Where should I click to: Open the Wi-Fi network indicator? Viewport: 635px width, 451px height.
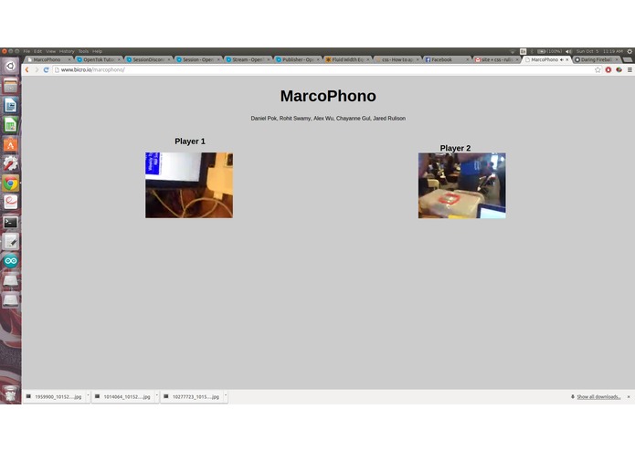[x=513, y=51]
